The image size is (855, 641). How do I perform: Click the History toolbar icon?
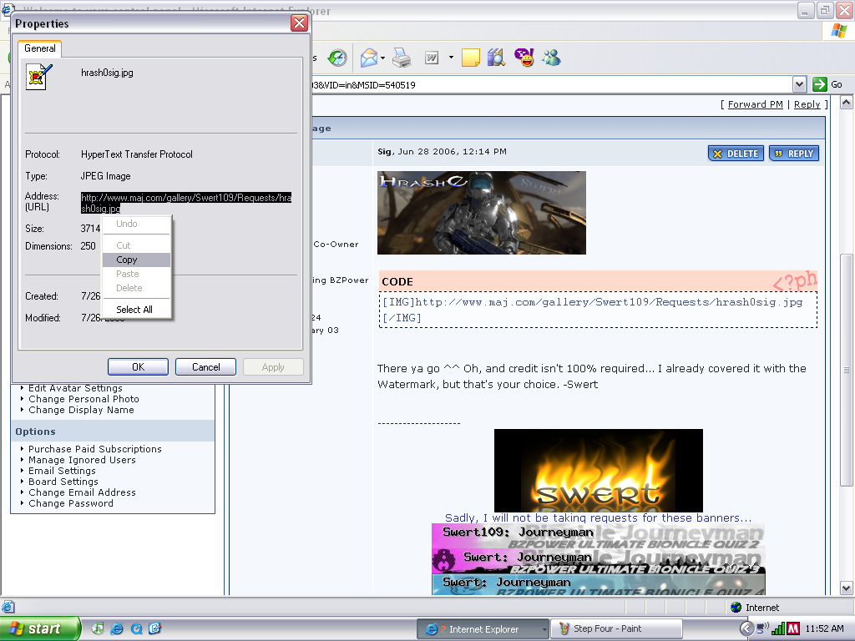[x=337, y=58]
